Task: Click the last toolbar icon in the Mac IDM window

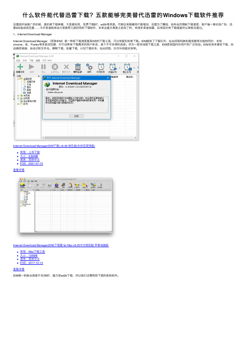Action: (x=100, y=185)
